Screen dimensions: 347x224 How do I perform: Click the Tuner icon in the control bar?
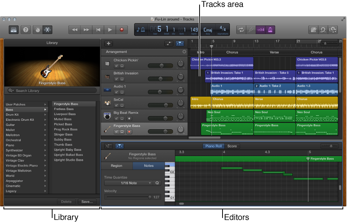[251, 30]
